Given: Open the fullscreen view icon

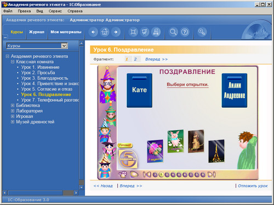Looking at the screenshot, I should [133, 32].
